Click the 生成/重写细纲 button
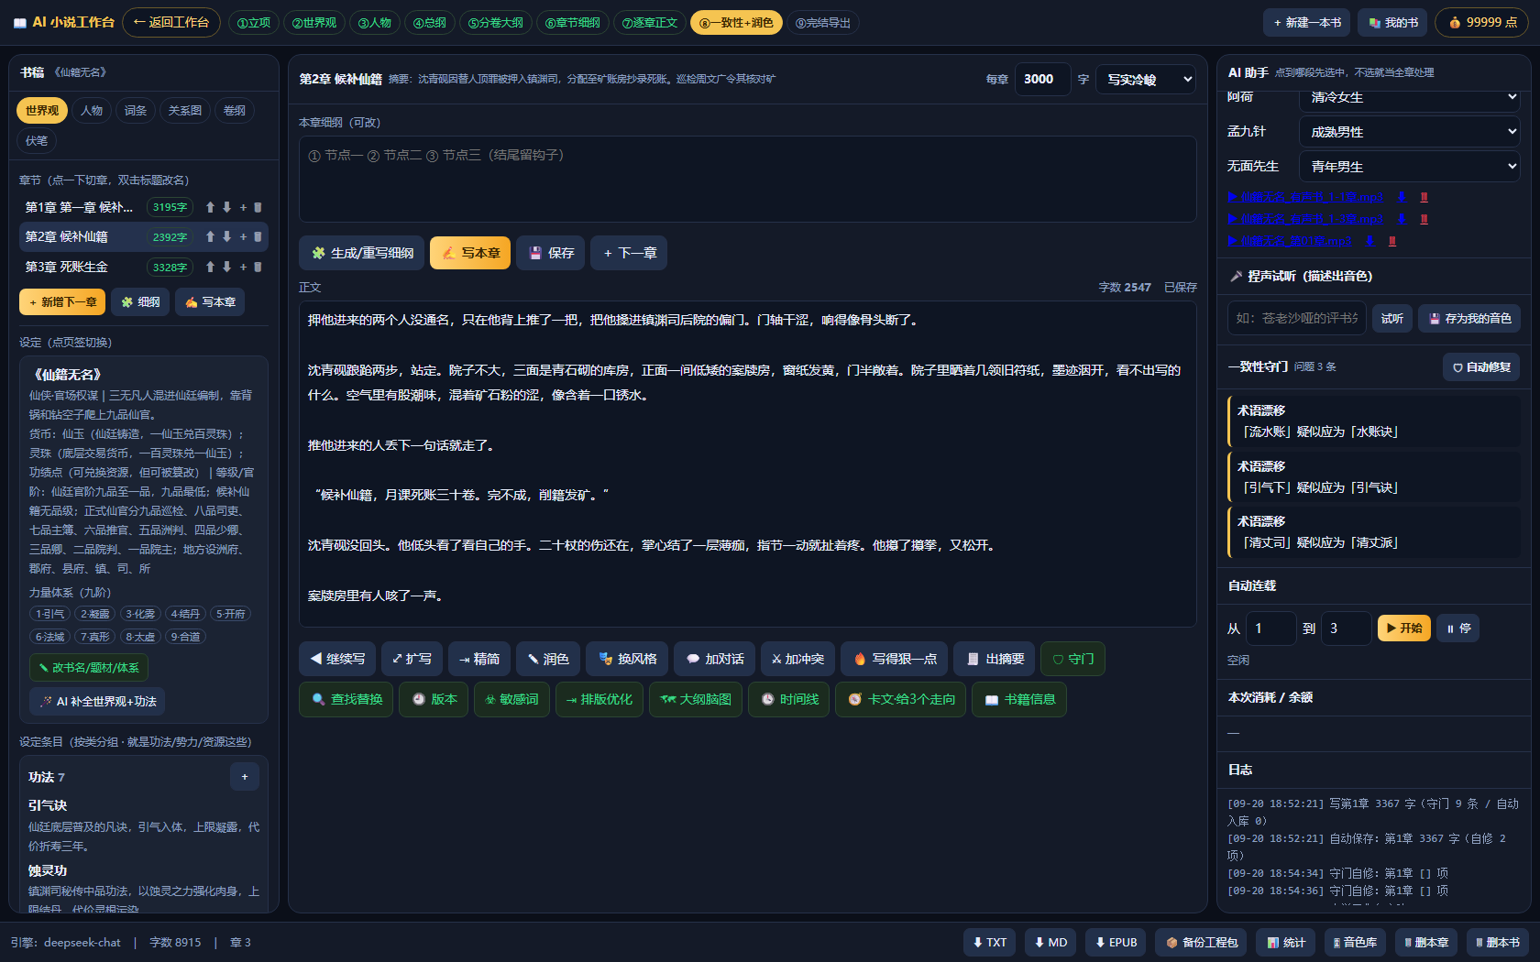Screen dimensions: 1540x962 coord(362,253)
